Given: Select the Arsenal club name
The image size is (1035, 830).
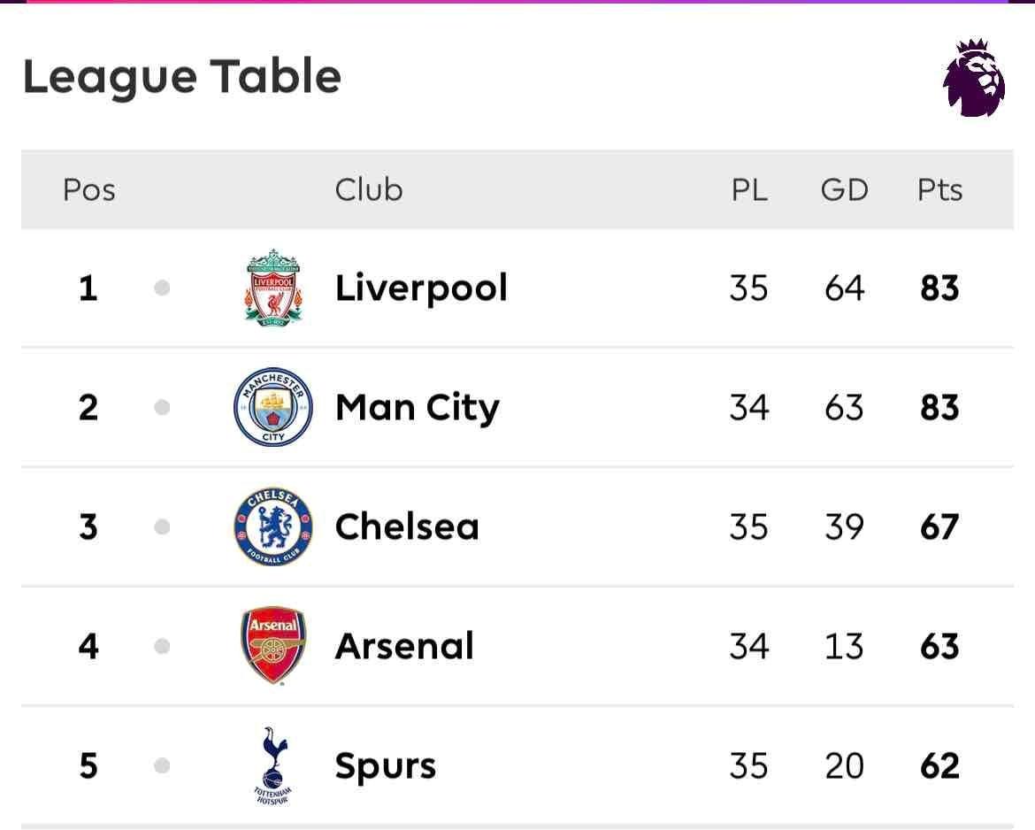Looking at the screenshot, I should tap(404, 646).
